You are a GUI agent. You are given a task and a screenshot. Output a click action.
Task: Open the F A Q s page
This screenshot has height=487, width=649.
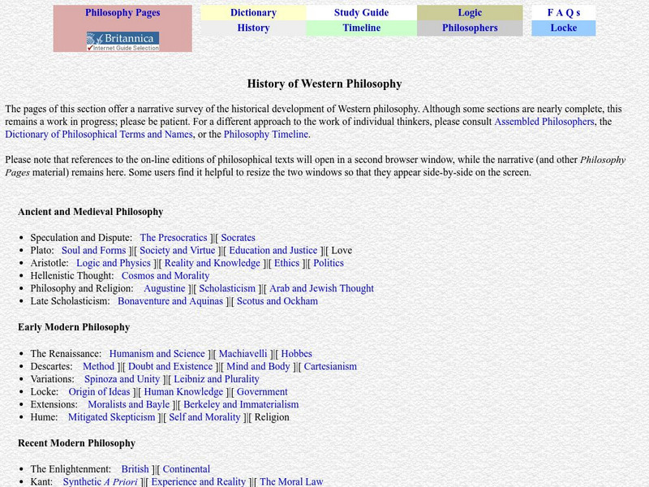pyautogui.click(x=563, y=13)
